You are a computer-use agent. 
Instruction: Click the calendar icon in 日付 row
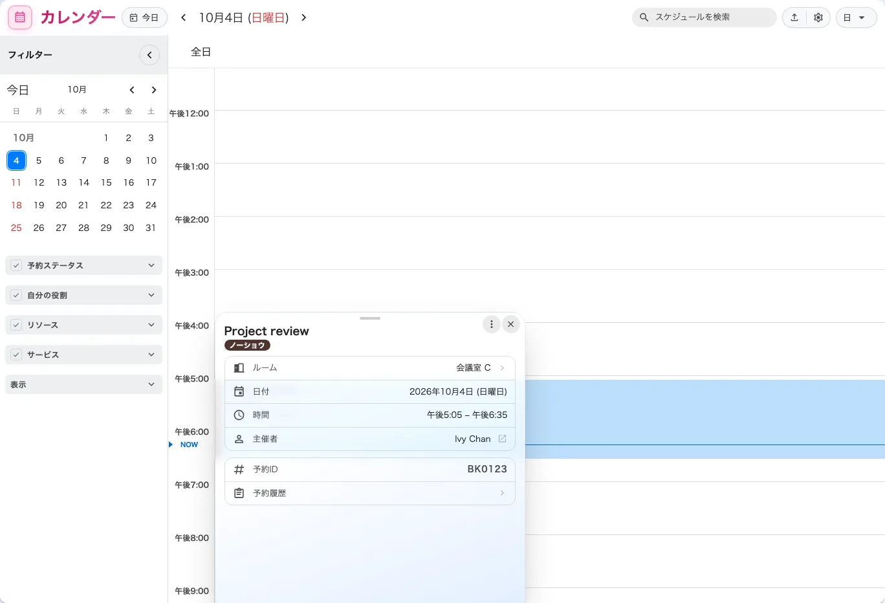tap(239, 391)
